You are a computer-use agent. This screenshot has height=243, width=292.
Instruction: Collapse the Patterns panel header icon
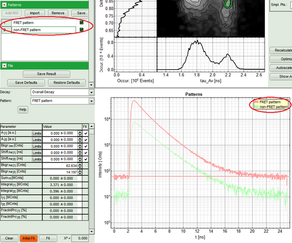(4, 4)
